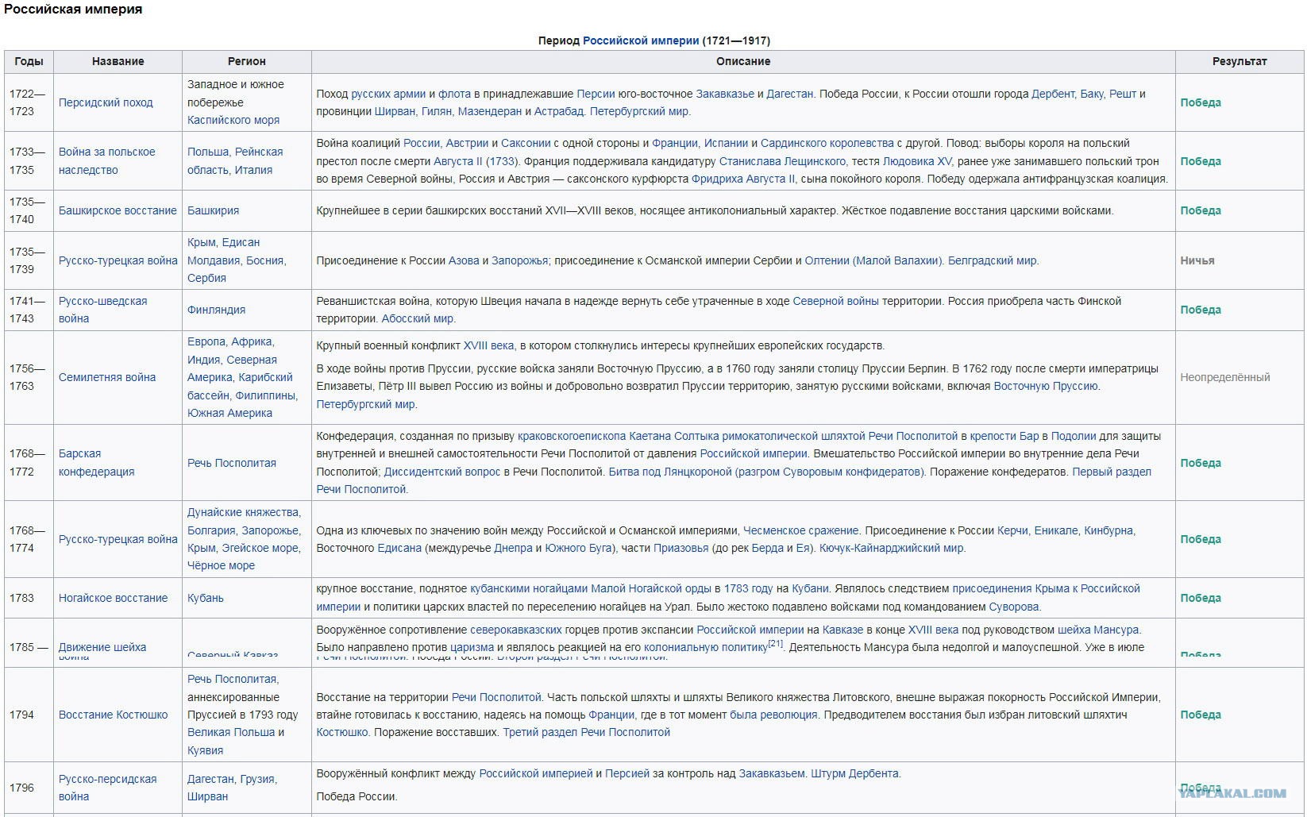Open the Запорожья link in 1735—1739 row
This screenshot has height=817, width=1307.
[x=519, y=260]
